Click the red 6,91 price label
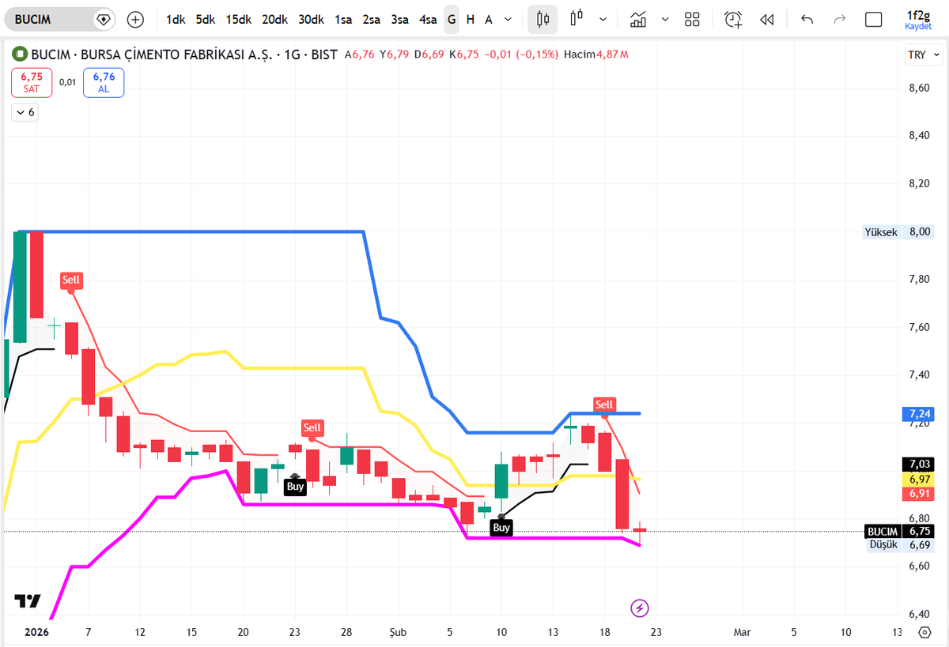This screenshot has height=647, width=949. point(917,494)
